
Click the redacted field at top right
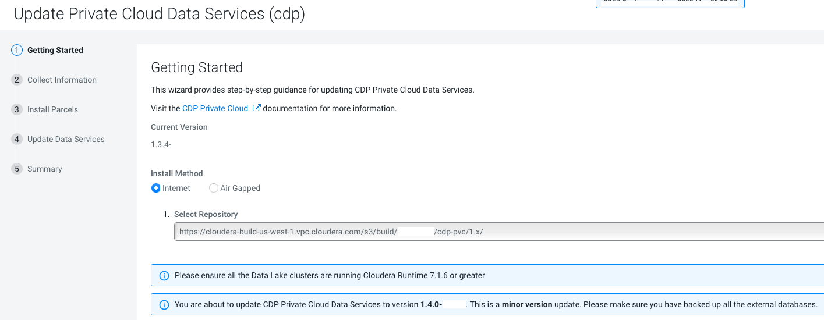(670, 3)
